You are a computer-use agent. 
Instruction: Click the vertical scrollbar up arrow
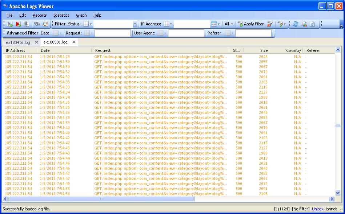pos(338,50)
